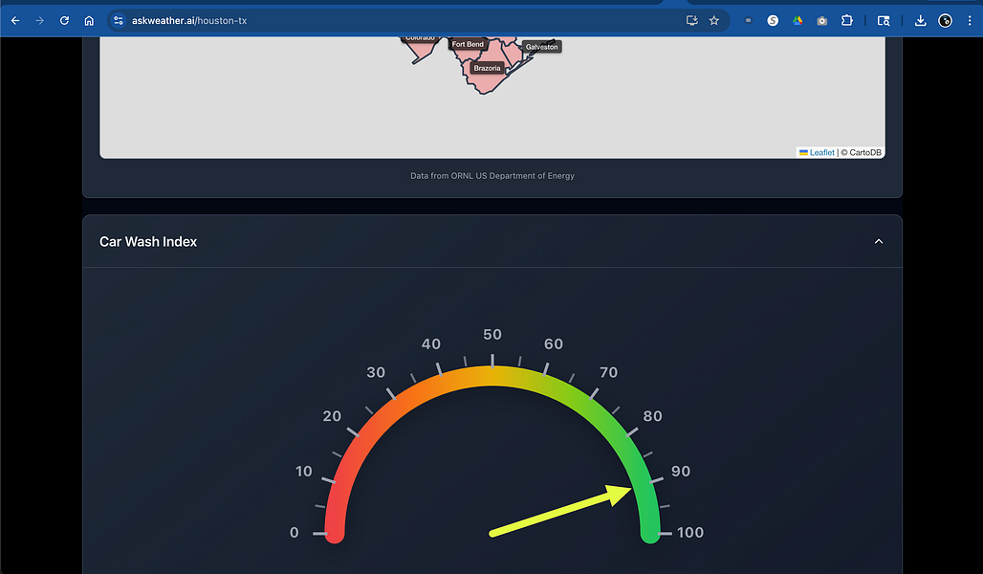Open the Leaflet attribution link
The width and height of the screenshot is (983, 574).
pos(822,152)
